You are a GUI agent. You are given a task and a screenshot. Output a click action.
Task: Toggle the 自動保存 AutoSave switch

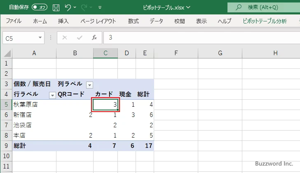pos(40,7)
